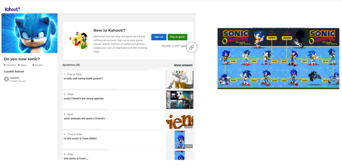Click the orange friends thumbnail on question 3

pyautogui.click(x=180, y=120)
